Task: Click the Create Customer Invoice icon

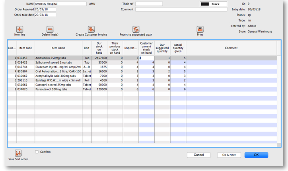Action: [x=91, y=29]
